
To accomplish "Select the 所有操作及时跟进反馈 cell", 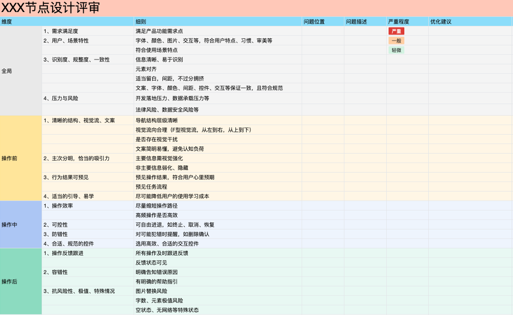I will (218, 253).
